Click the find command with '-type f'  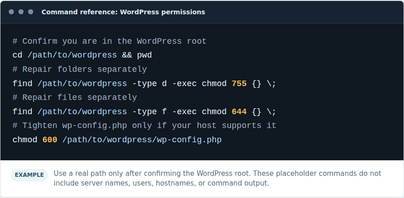tap(144, 112)
